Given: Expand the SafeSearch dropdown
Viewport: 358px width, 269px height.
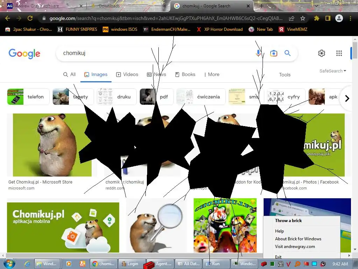Looking at the screenshot, I should point(333,71).
